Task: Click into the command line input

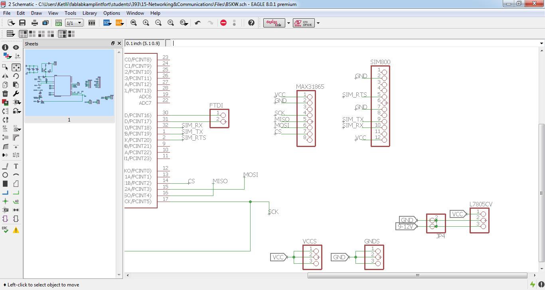Action: 355,43
